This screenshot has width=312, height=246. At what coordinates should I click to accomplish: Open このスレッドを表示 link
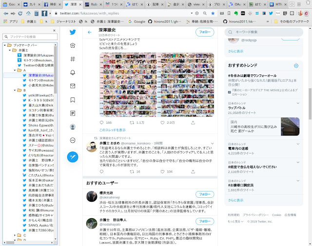click(x=113, y=130)
